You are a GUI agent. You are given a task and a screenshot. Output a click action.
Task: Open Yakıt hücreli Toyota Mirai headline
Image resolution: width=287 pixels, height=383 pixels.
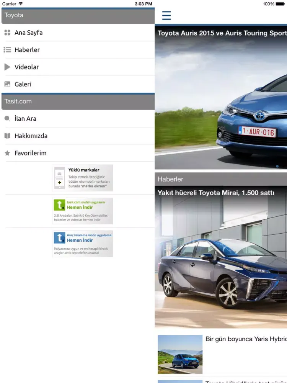(x=216, y=193)
